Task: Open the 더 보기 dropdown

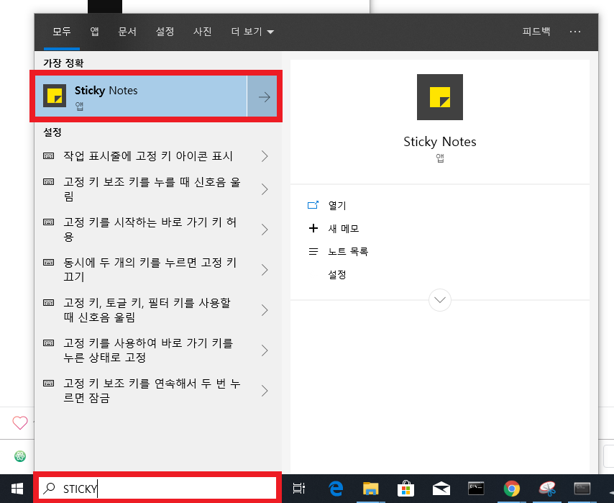Action: (252, 32)
